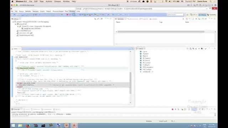The width and height of the screenshot is (228, 128).
Task: Click the Open Perspective icon
Action: pos(187,15)
